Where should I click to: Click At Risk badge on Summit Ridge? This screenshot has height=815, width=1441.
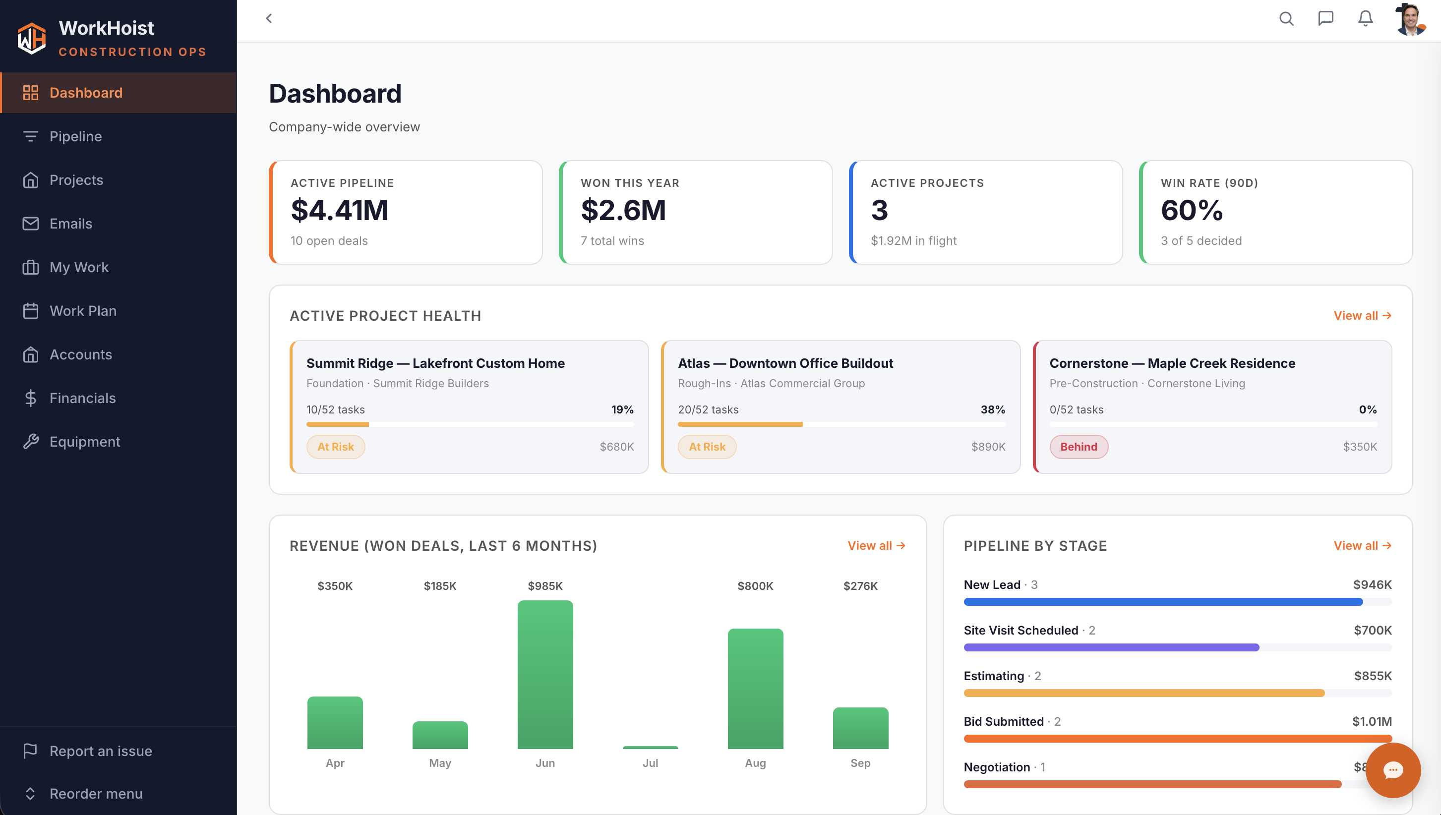pos(336,447)
